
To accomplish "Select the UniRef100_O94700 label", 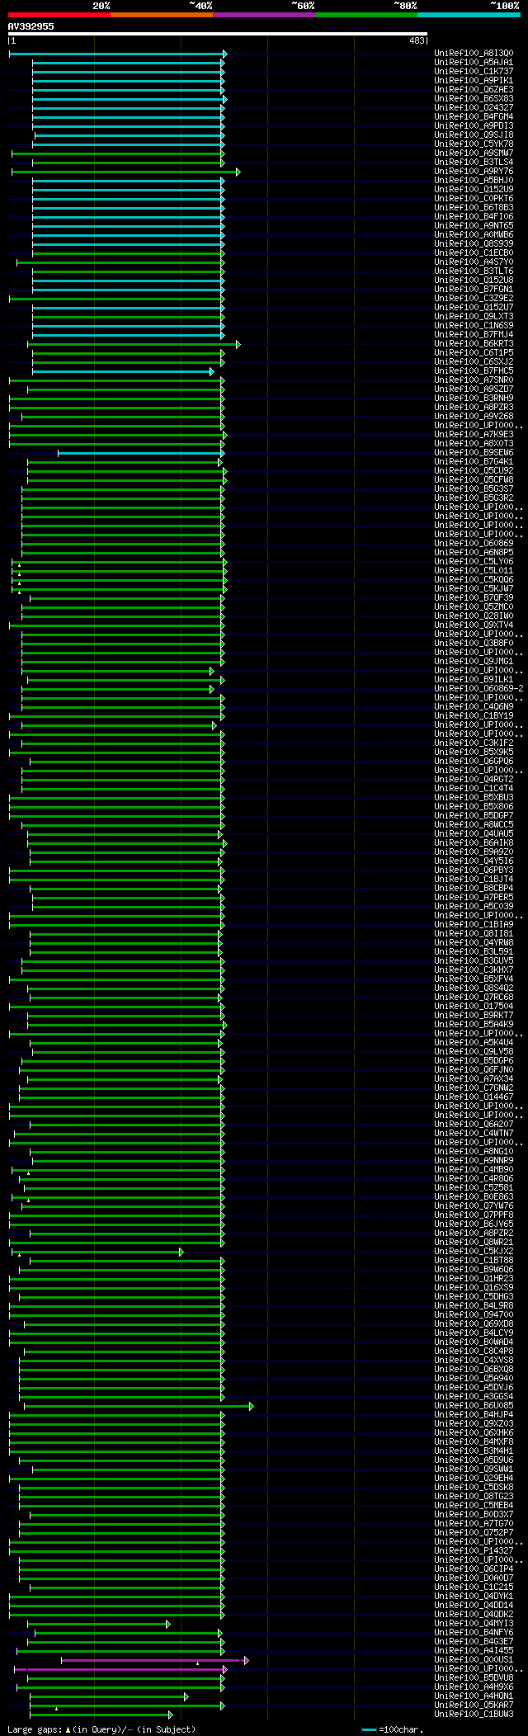I will click(474, 1315).
